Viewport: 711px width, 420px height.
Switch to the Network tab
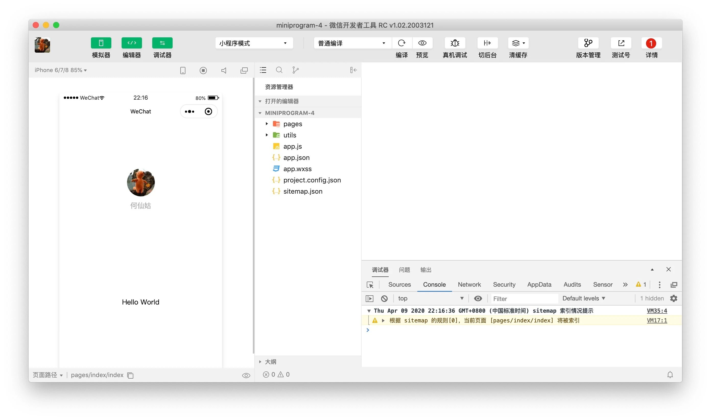[469, 285]
